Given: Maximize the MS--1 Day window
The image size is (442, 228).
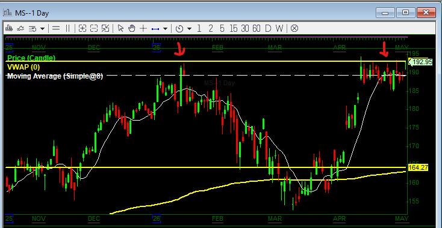Looking at the screenshot, I should (405, 13).
